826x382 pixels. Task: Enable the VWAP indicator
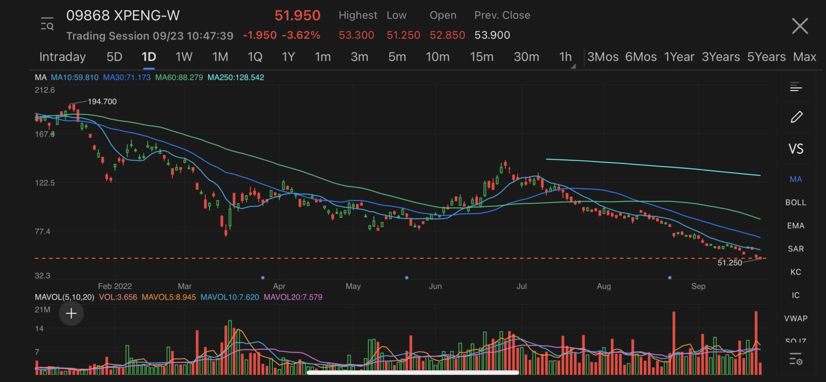point(795,318)
